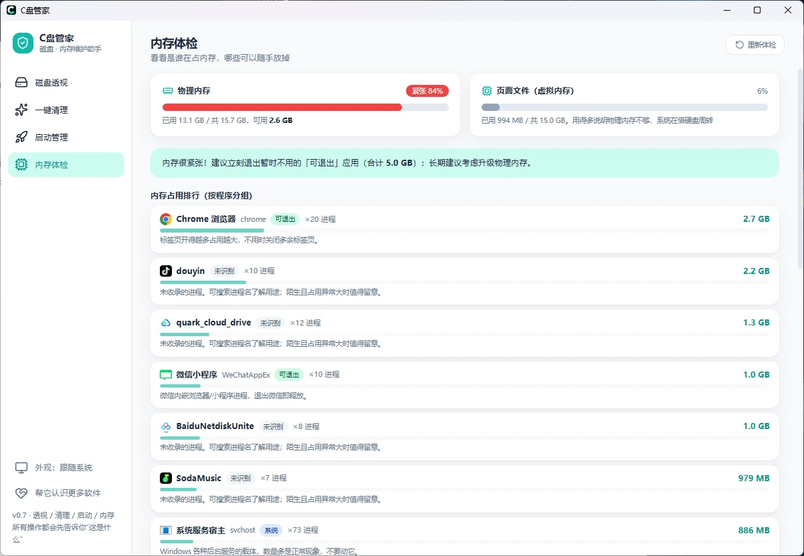The image size is (804, 556).
Task: Click the 2.7 GB value for Chrome
Action: click(757, 219)
